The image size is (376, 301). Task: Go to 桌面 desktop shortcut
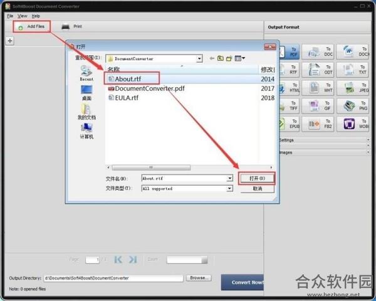point(86,93)
